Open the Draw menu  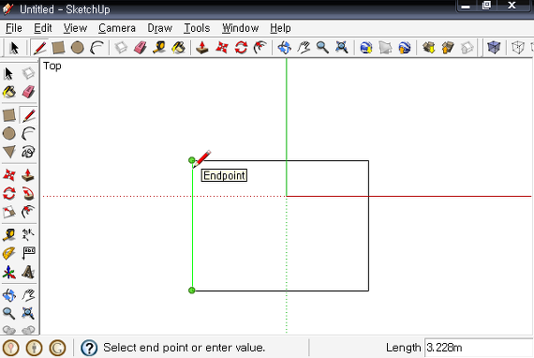click(159, 28)
